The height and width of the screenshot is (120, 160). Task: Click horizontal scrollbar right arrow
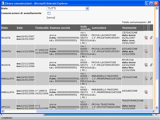(x=153, y=111)
